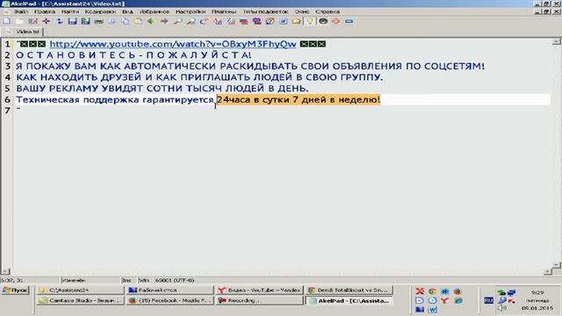Click the RU language indicator in tray
Screen dimensions: 562x316
pyautogui.click(x=488, y=300)
